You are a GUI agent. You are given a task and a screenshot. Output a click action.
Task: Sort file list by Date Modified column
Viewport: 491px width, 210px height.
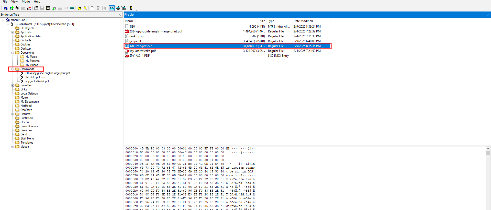click(303, 21)
